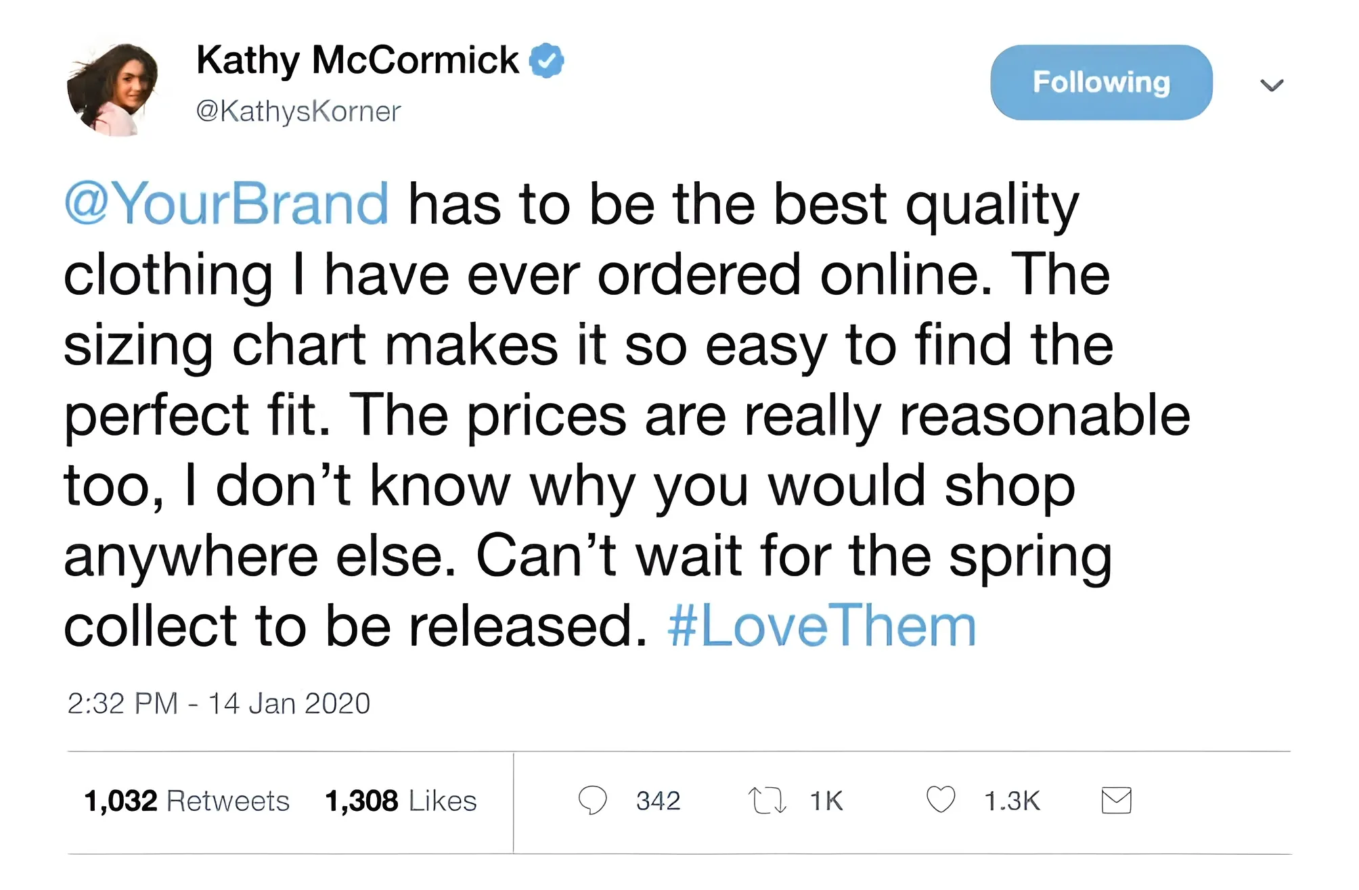
Task: Click the 342 reply count
Action: point(658,801)
